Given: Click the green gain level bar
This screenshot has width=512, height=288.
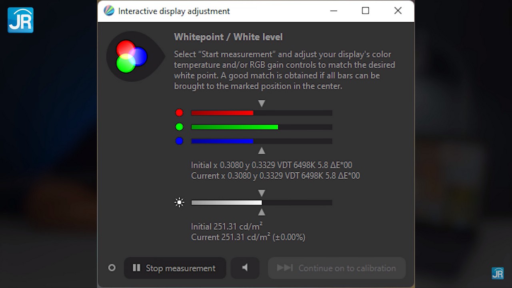Looking at the screenshot, I should pos(262,127).
